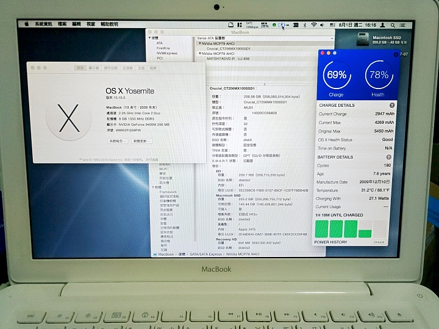
Task: Click MacBook in the bottom path bar
Action: (166, 254)
